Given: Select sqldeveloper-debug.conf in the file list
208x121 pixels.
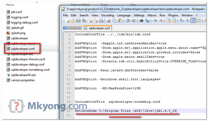Looking at the screenshot, I should (28, 65).
